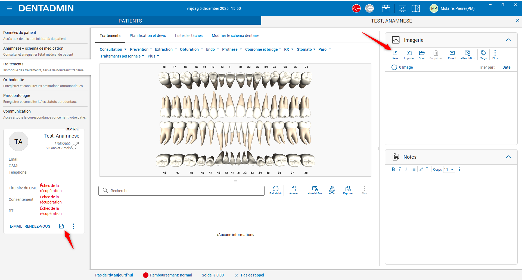522x280 pixels.
Task: Click the RENDEZ-VOUS link on patient card
Action: 37,226
